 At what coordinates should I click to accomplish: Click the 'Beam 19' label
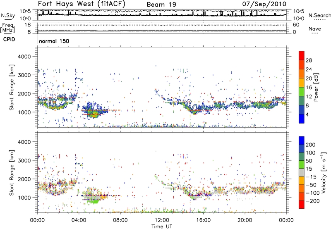pyautogui.click(x=161, y=5)
